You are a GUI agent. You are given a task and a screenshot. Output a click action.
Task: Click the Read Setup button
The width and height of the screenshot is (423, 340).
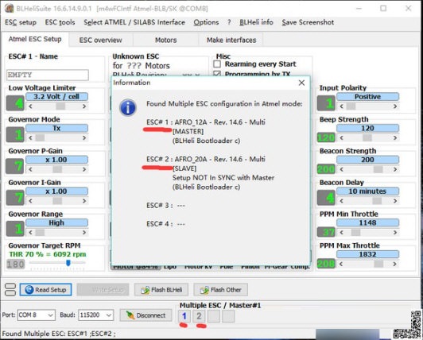(45, 290)
